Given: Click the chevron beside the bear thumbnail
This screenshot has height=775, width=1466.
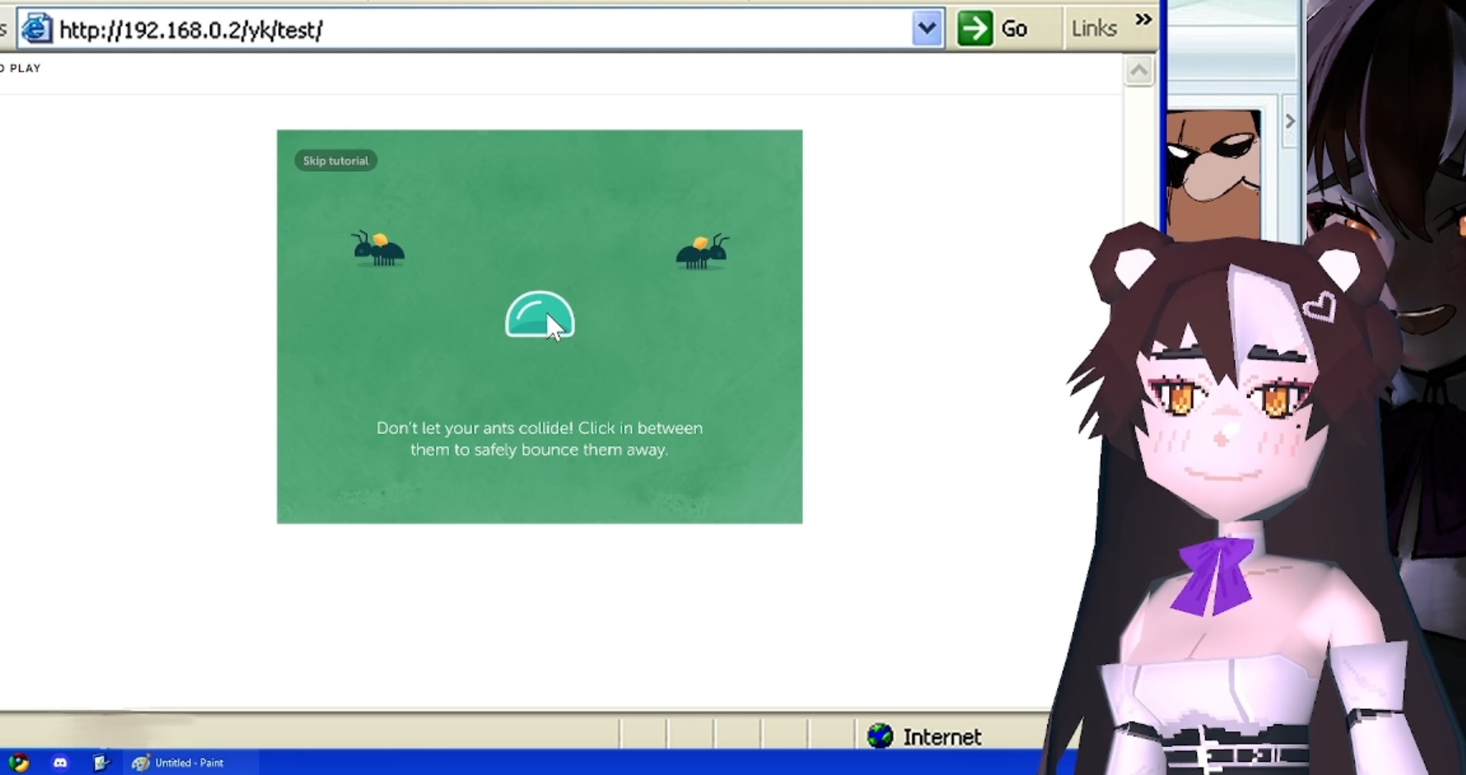Looking at the screenshot, I should (1290, 121).
